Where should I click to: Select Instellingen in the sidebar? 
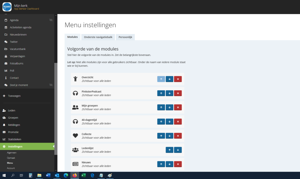27,146
